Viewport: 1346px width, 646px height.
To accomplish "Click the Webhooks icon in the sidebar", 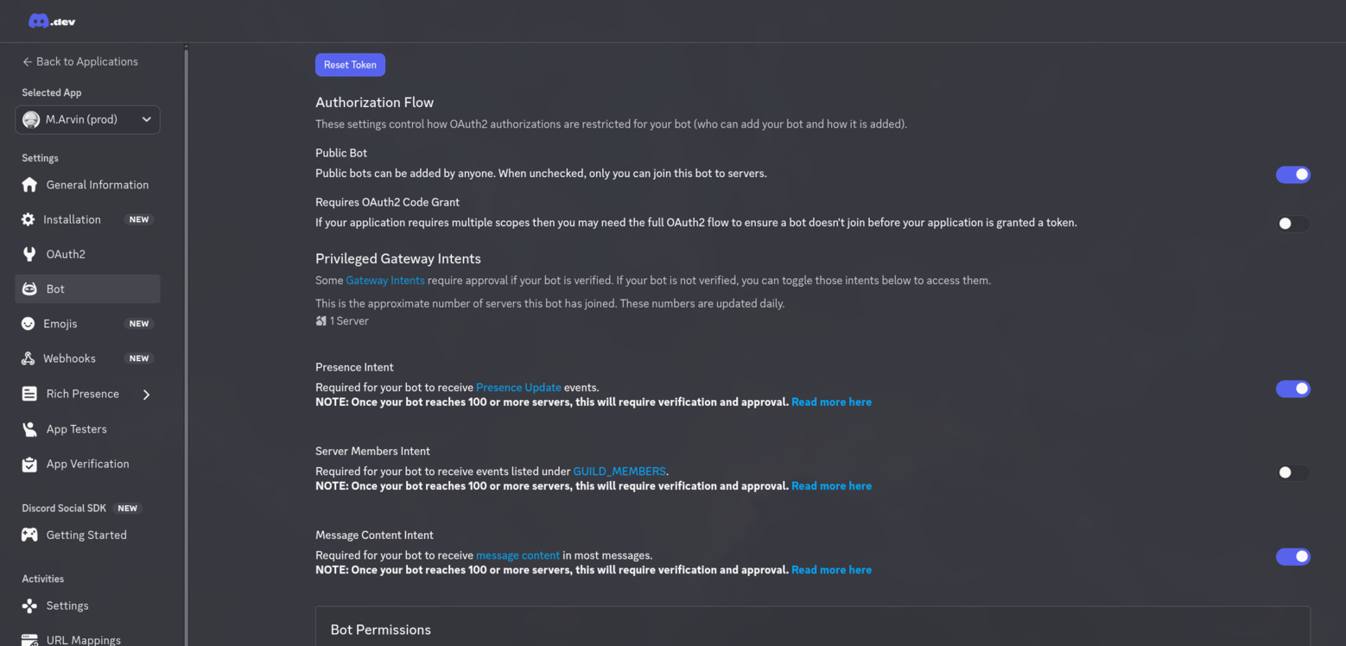I will [x=29, y=358].
